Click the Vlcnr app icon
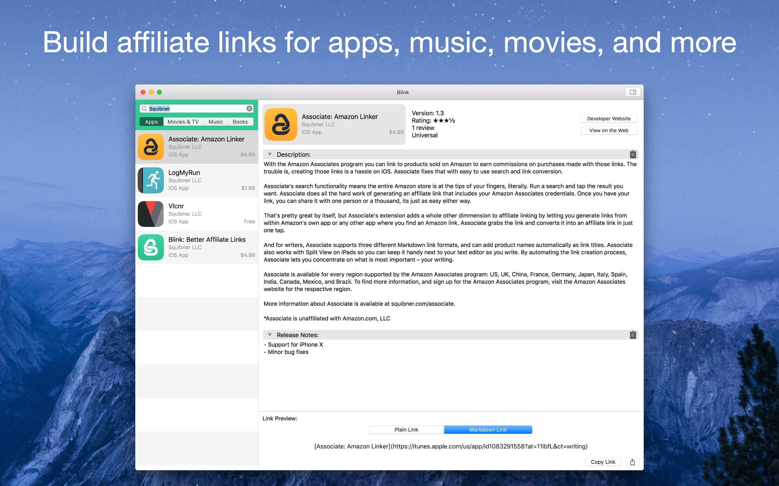The height and width of the screenshot is (486, 779). click(151, 214)
